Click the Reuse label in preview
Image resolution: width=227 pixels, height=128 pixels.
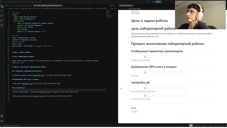(x=133, y=108)
